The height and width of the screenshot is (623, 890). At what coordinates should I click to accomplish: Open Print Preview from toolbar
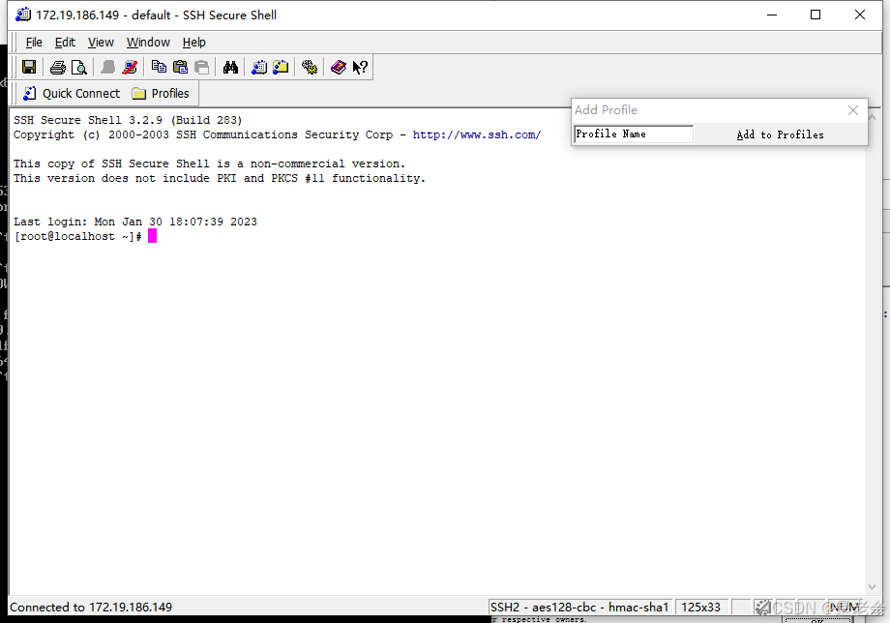coord(79,67)
